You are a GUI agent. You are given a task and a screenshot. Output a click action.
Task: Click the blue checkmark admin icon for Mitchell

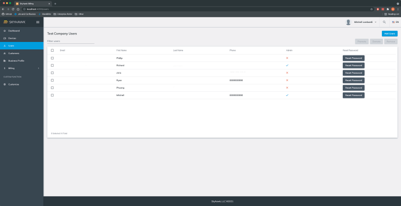click(x=287, y=95)
